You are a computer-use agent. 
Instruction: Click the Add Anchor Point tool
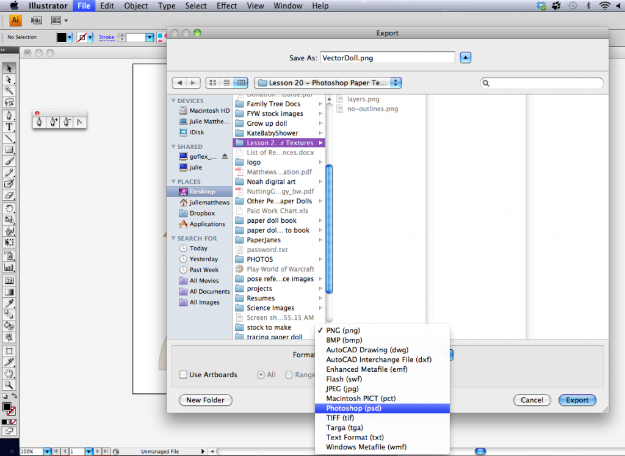click(x=54, y=122)
